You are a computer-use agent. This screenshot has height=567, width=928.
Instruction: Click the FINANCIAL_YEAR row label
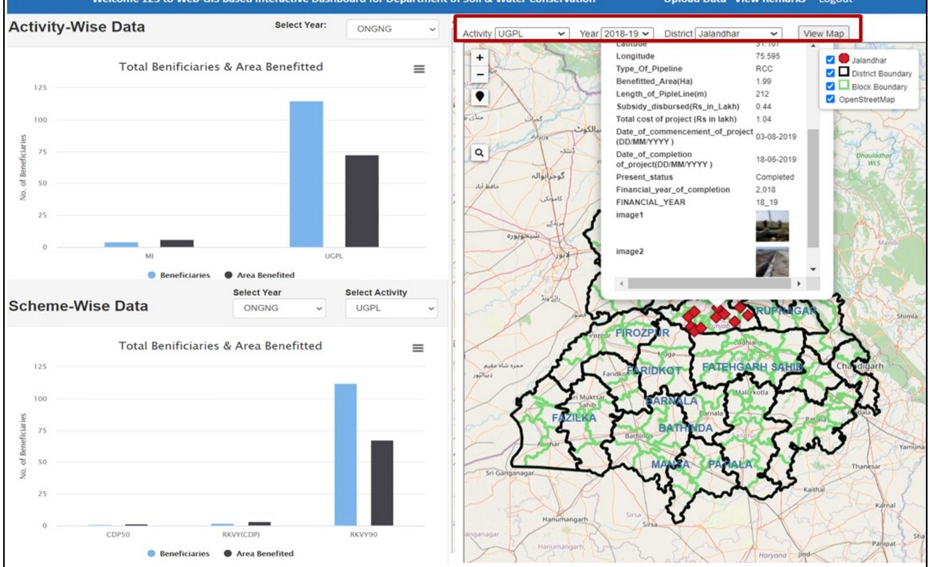[650, 202]
